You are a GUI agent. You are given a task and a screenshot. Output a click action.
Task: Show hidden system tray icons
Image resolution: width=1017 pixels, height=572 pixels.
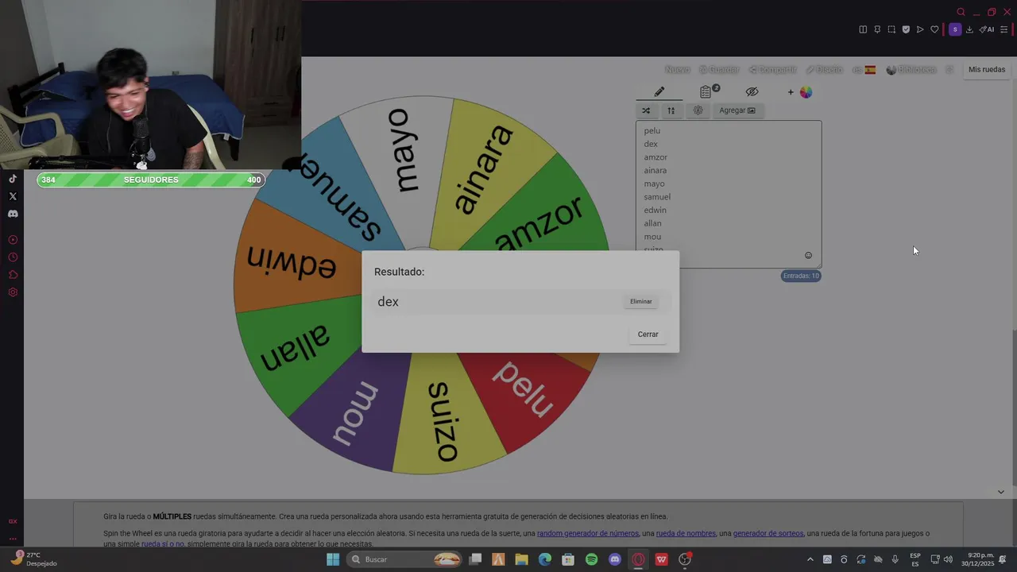[810, 559]
